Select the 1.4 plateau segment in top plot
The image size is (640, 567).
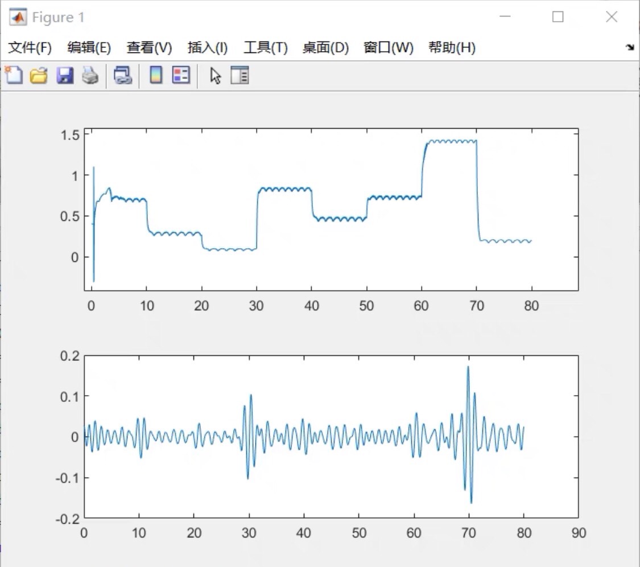click(452, 141)
